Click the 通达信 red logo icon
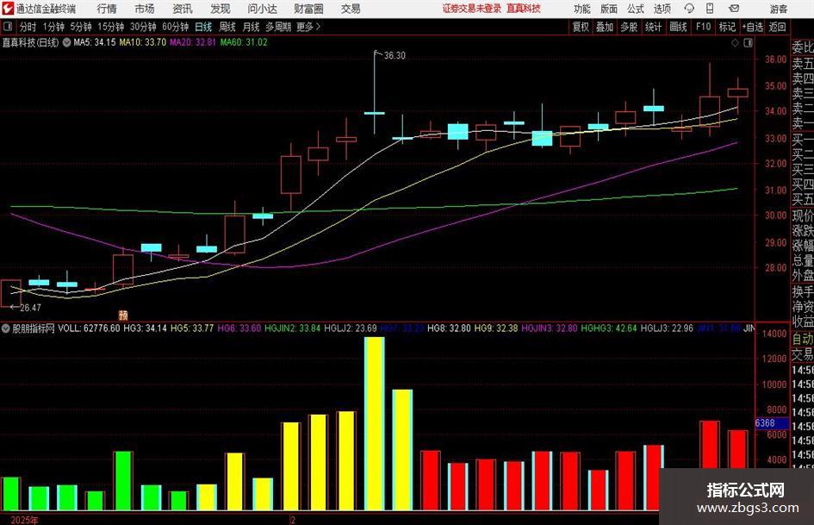The height and width of the screenshot is (525, 814). 9,9
